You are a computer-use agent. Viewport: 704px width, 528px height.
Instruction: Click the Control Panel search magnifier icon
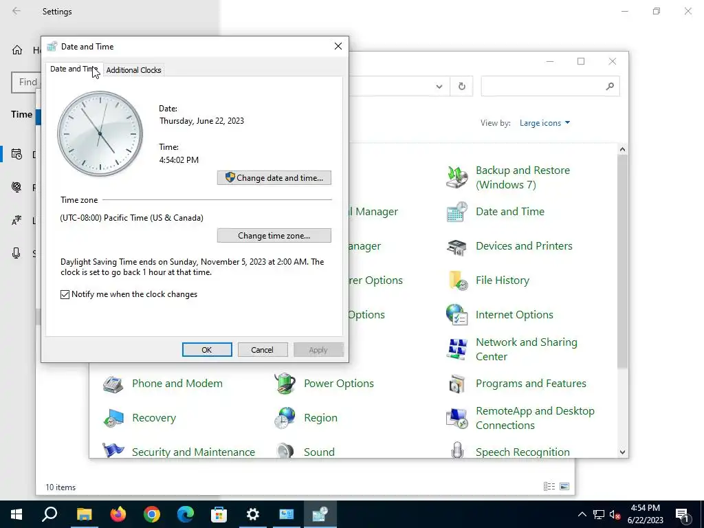[609, 86]
